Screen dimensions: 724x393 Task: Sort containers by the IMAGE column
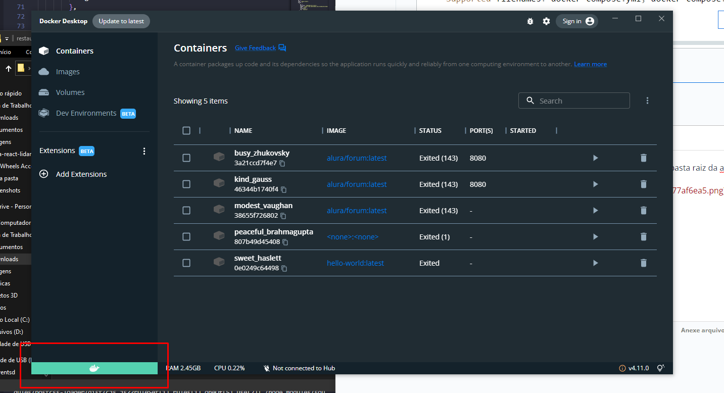click(x=336, y=130)
